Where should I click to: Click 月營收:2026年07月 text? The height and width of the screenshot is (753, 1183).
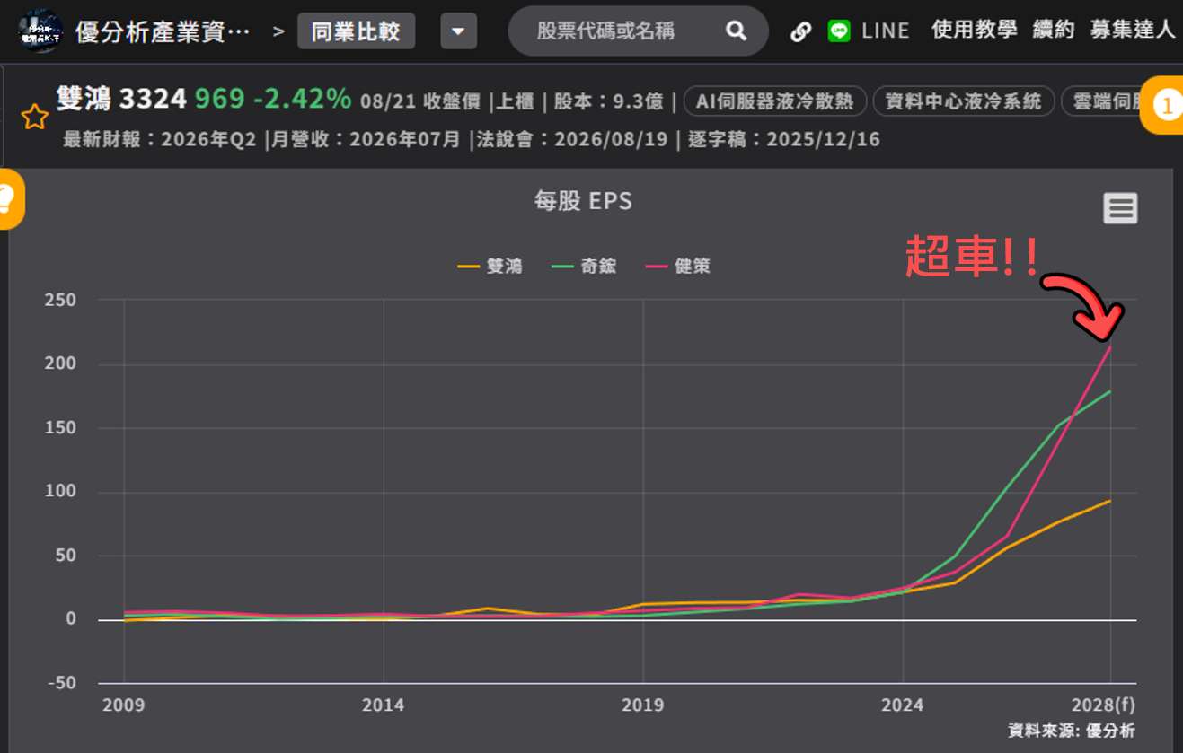(366, 139)
